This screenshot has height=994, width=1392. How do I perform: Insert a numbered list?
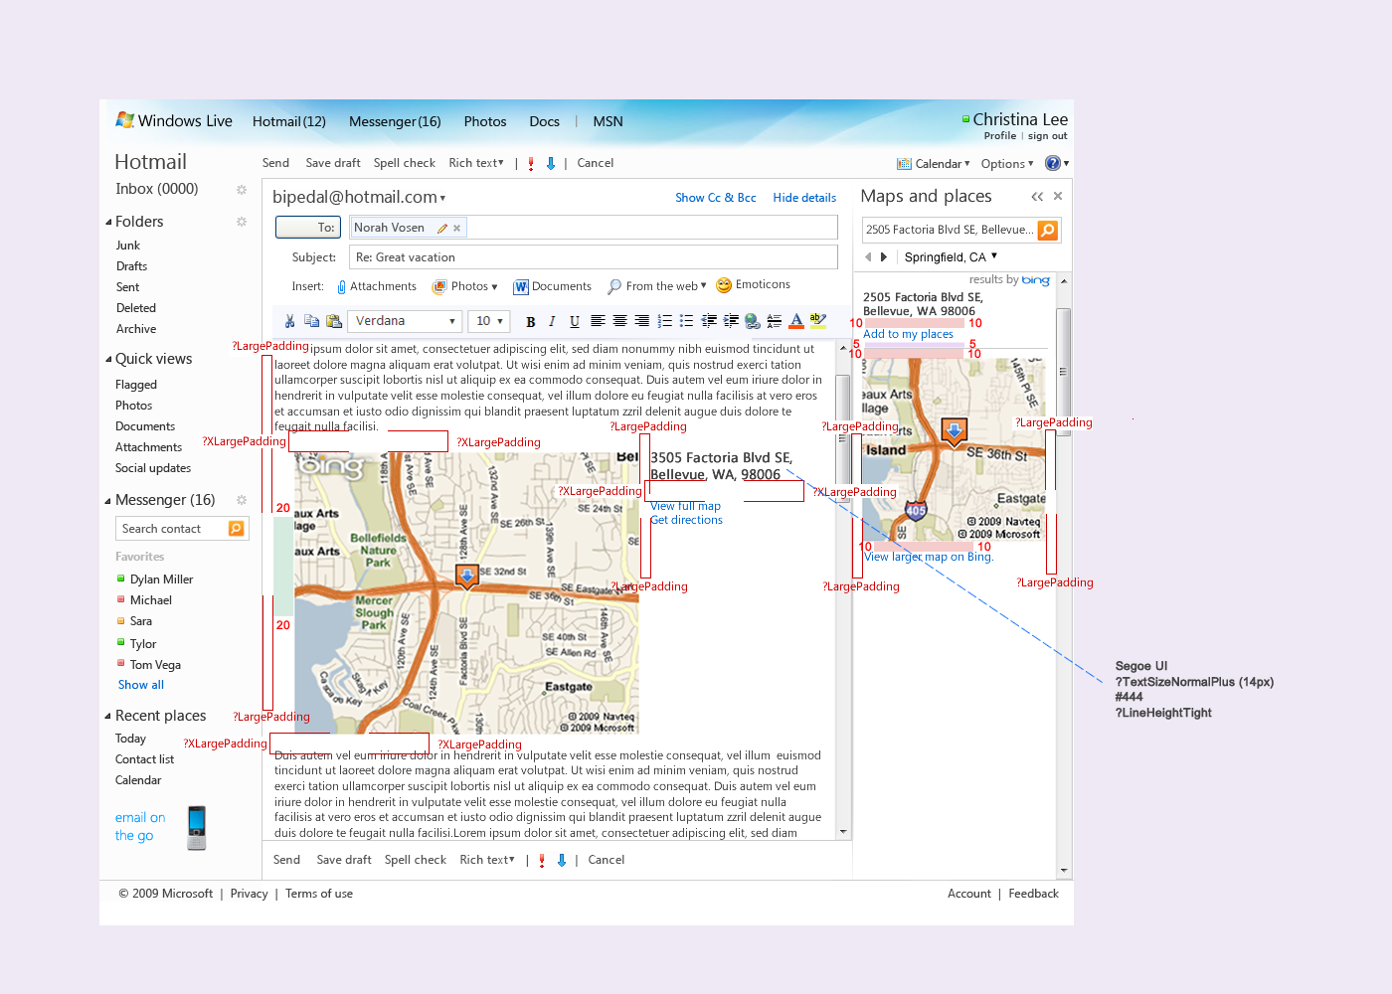[x=664, y=321]
